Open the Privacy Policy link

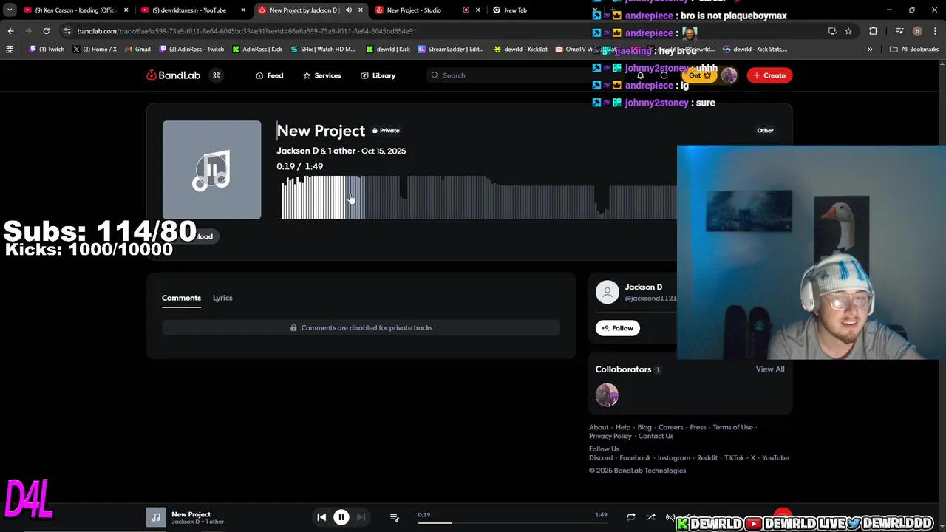(x=610, y=436)
